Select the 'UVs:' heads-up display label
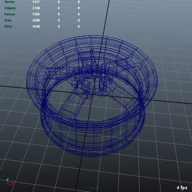Screen dimensions: 192x192 [x=8, y=26]
